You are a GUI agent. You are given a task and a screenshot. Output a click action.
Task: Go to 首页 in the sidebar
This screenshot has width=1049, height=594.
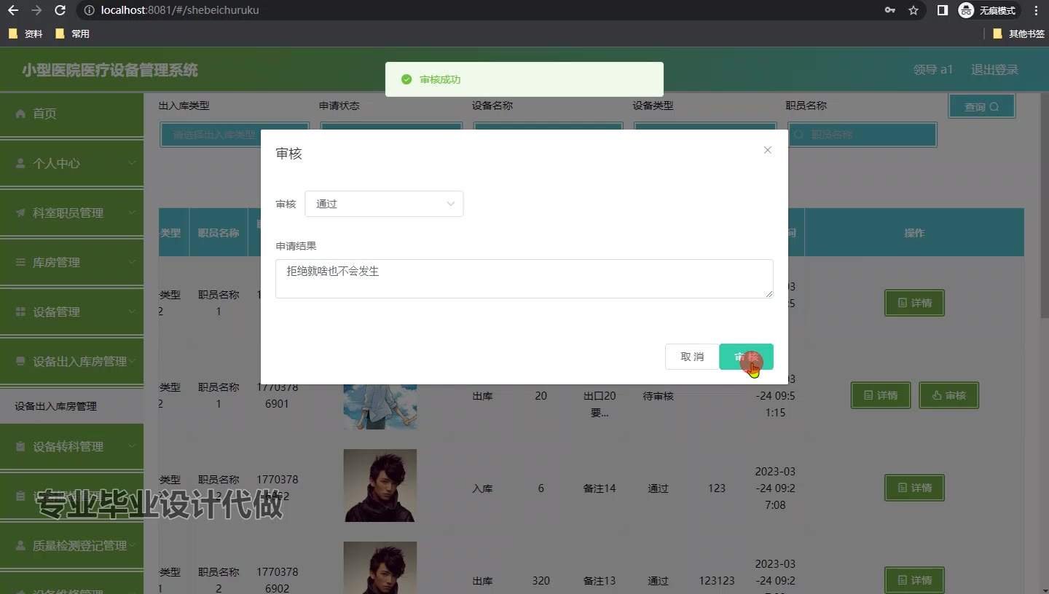(x=71, y=114)
